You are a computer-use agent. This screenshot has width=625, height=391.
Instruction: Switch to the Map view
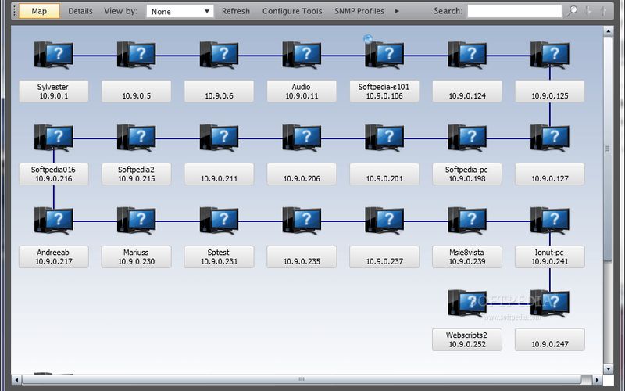point(39,11)
